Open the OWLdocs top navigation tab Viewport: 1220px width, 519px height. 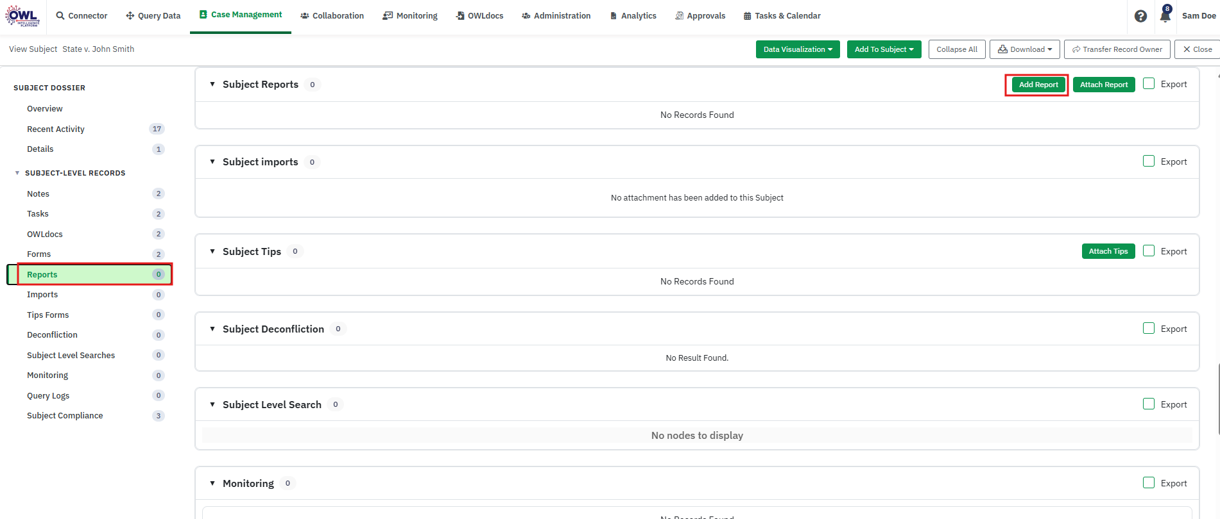(479, 16)
